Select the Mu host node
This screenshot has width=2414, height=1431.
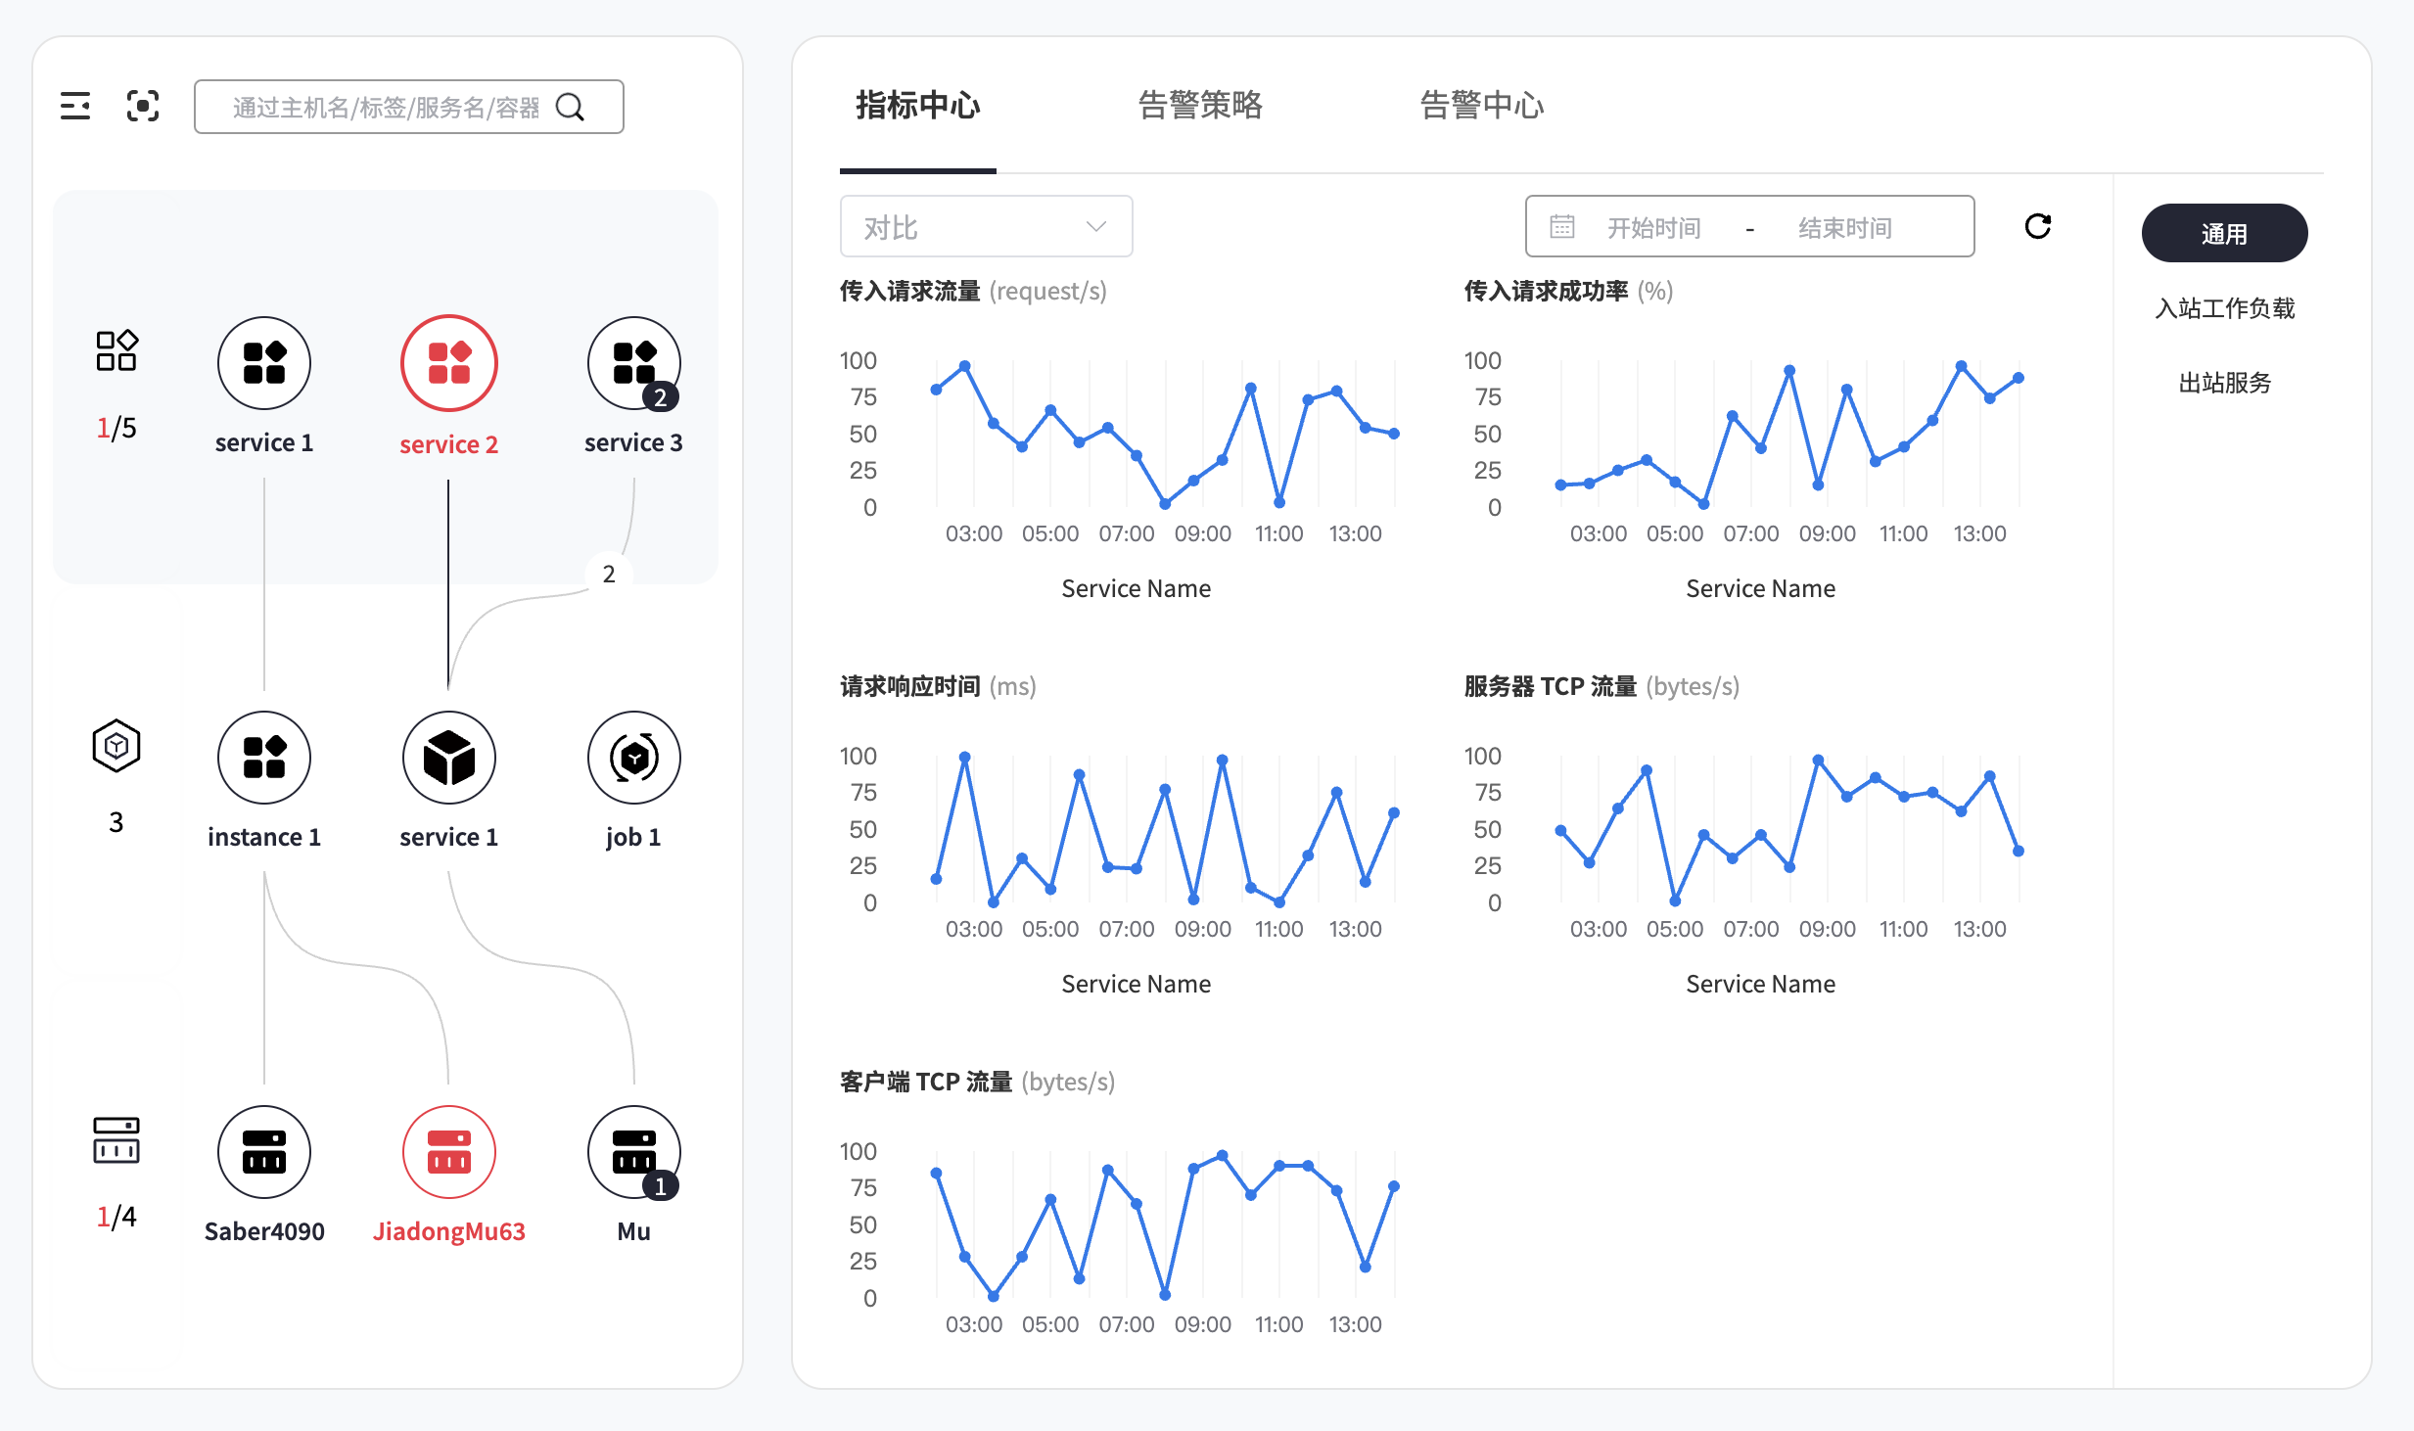pyautogui.click(x=634, y=1152)
